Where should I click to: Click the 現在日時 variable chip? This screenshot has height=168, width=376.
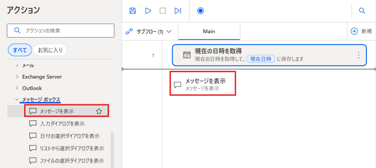[261, 59]
